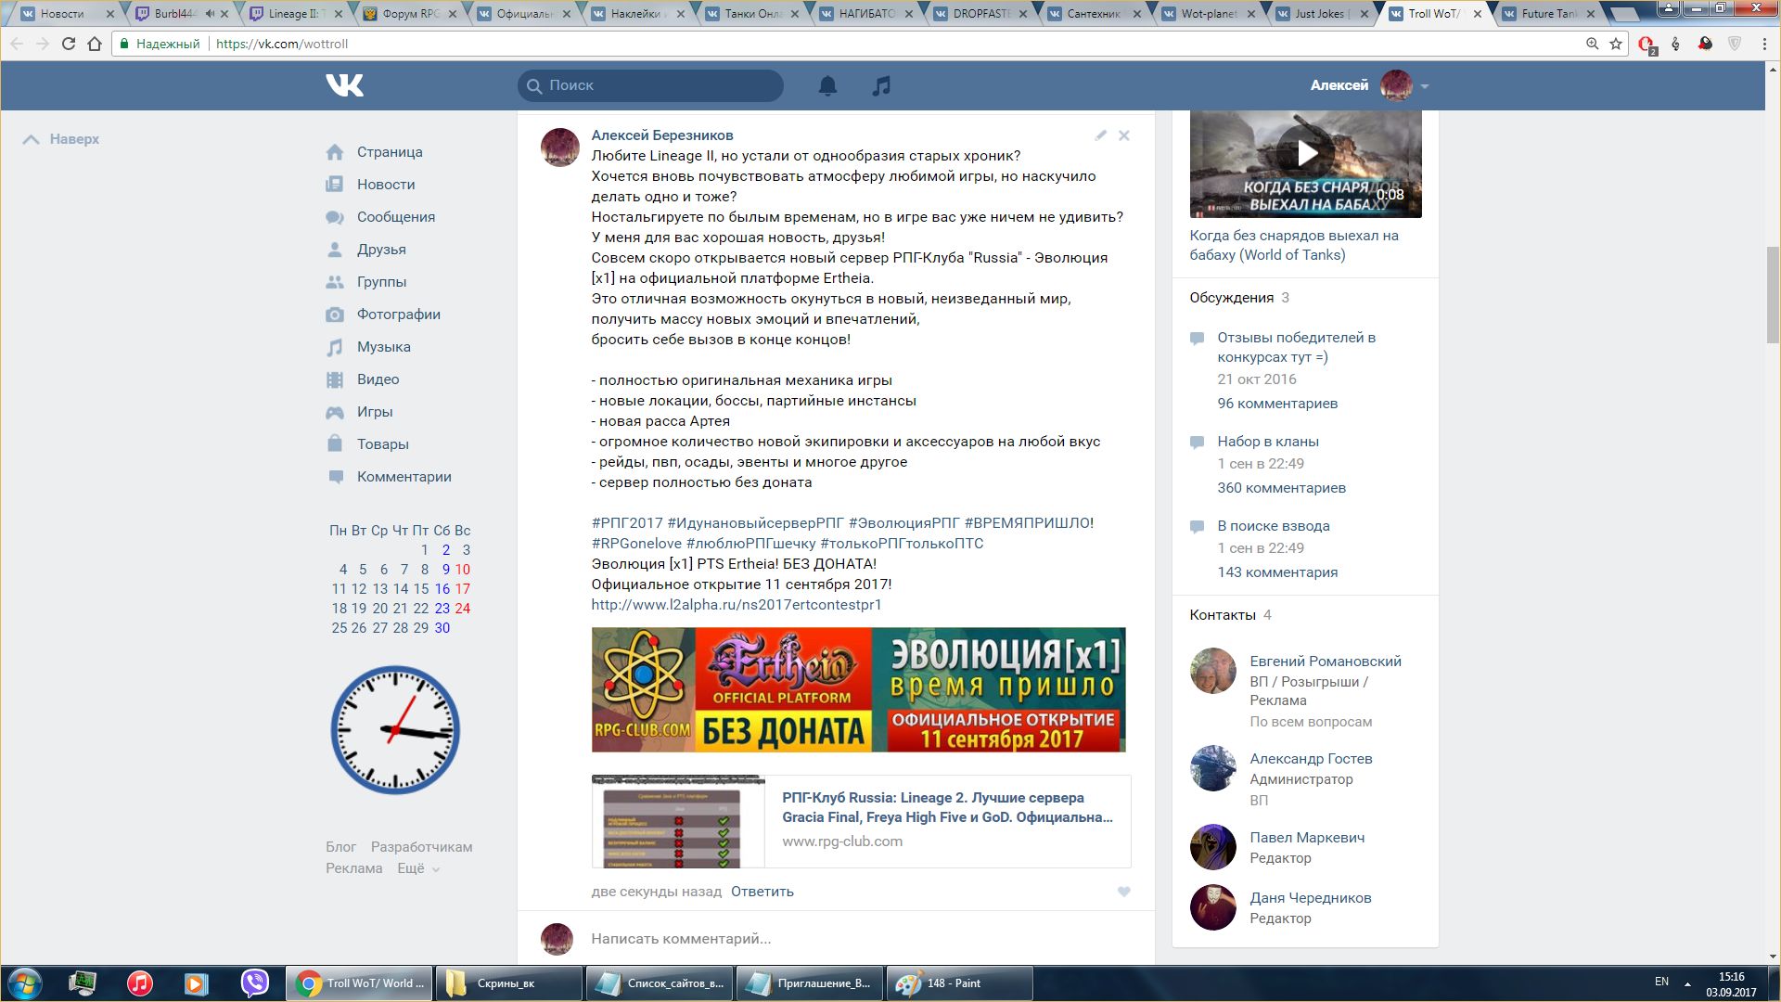
Task: Click the VK logo in header
Action: pos(344,85)
